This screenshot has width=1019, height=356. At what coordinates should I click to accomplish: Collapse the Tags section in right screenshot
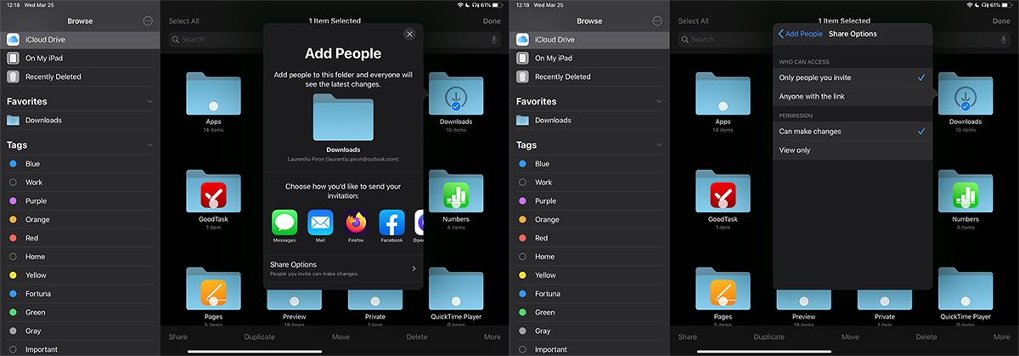[659, 145]
